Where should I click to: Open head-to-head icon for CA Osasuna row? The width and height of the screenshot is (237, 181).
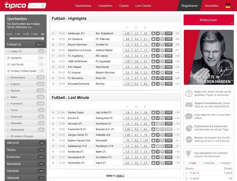[x=153, y=39]
